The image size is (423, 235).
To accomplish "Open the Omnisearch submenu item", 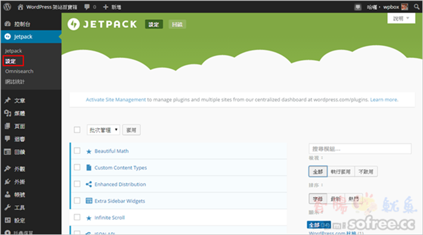I will click(19, 71).
